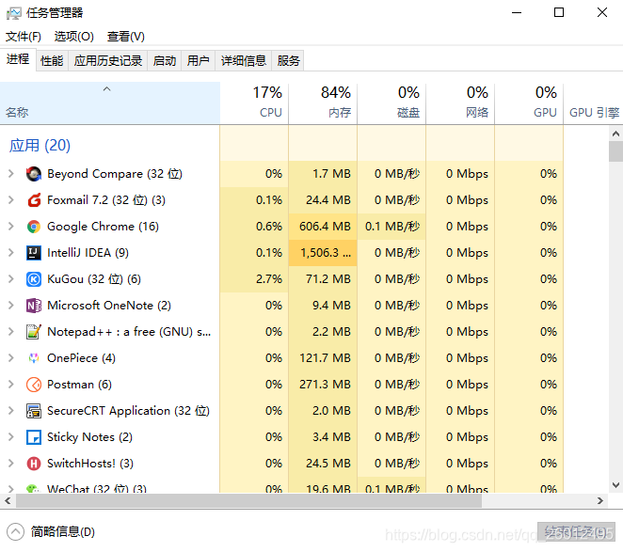Click the 121.7 MB OnePiece memory cell
Viewport: 623px width, 552px height.
[323, 357]
